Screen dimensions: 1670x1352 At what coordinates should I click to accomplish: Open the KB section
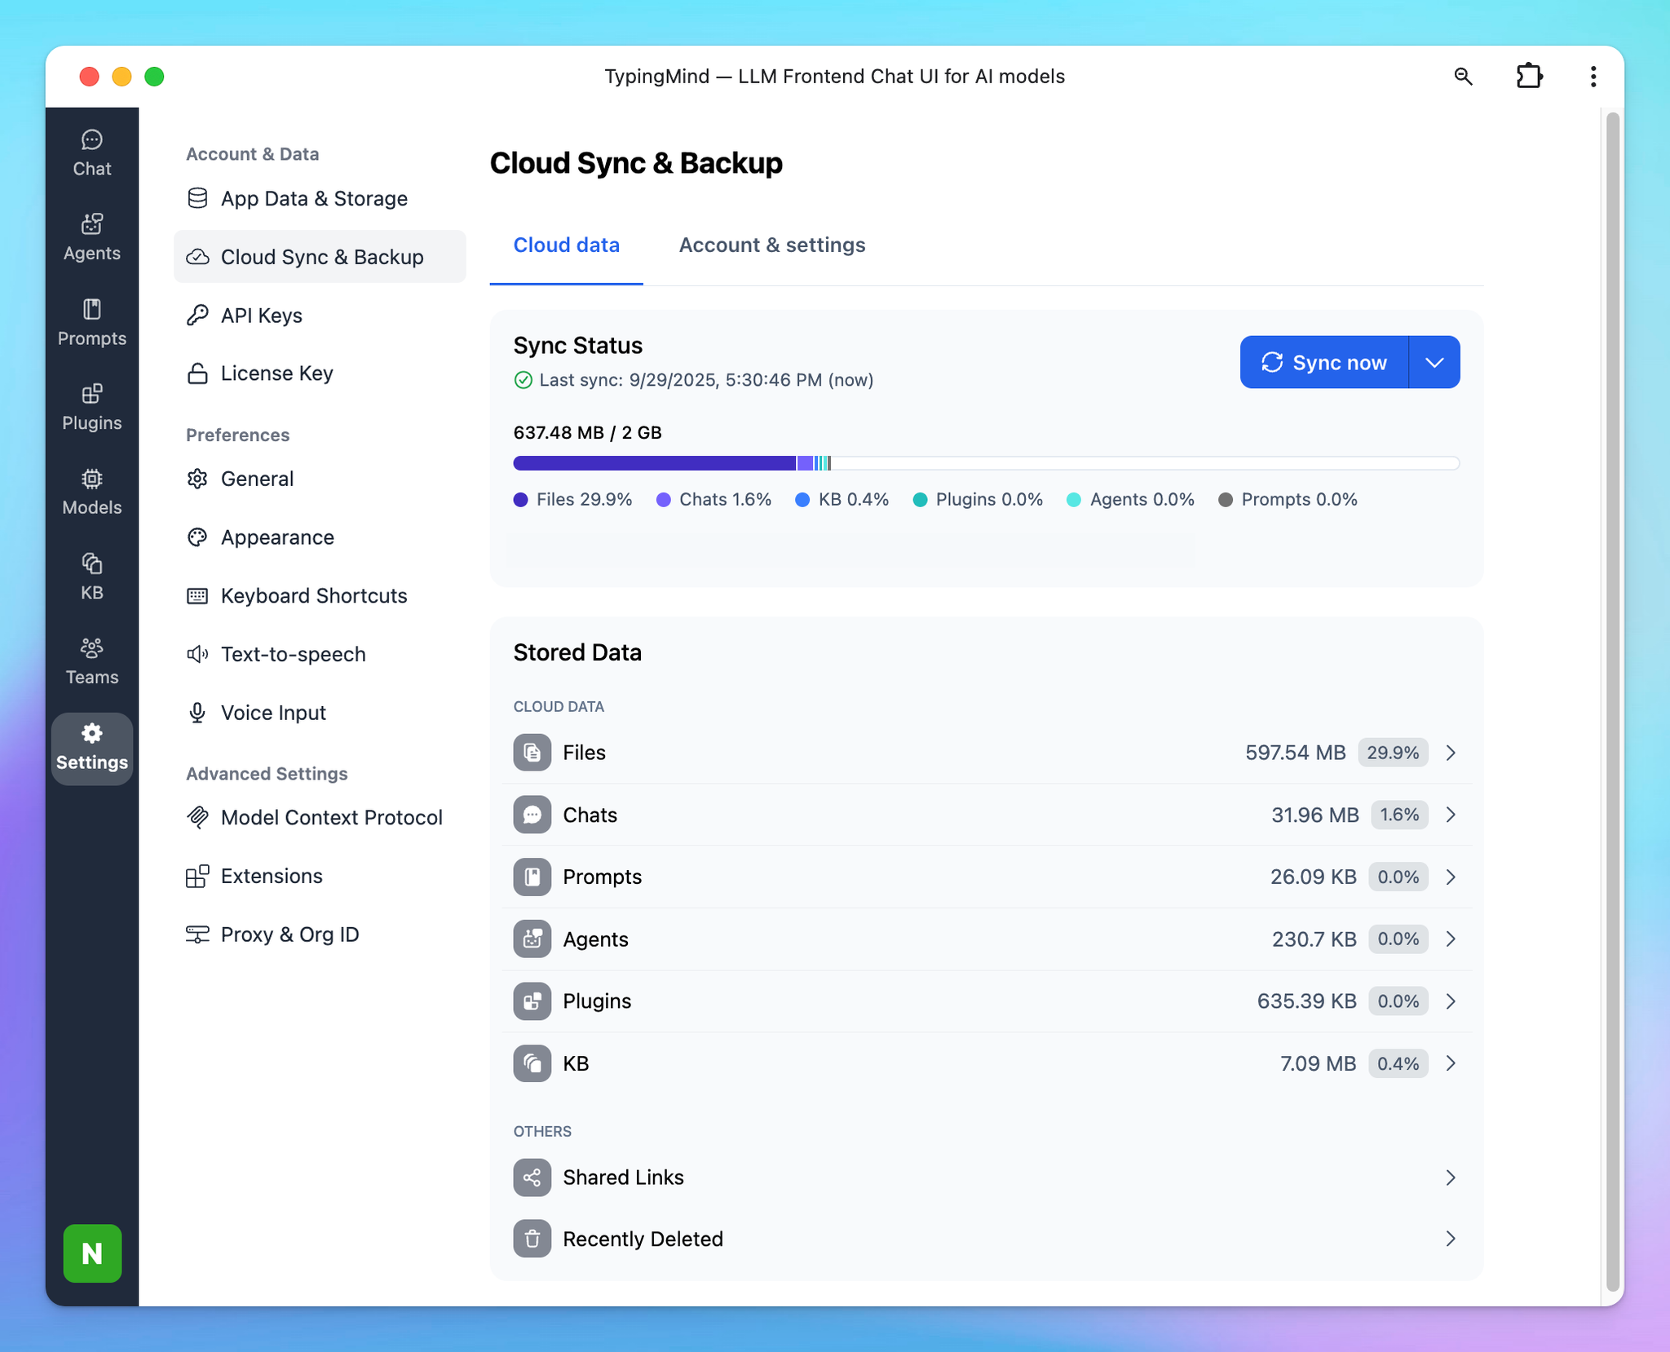pos(91,575)
